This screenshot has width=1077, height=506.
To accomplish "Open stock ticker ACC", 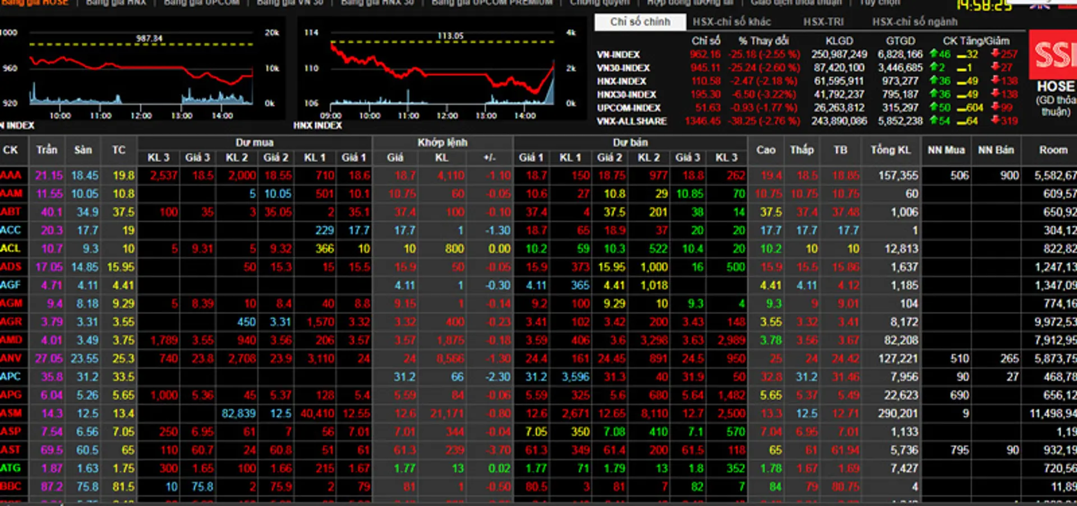I will point(11,230).
